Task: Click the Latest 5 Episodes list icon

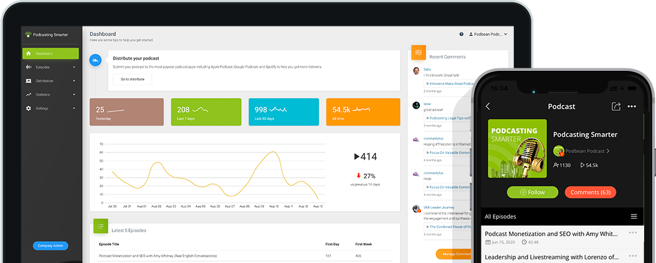Action: pos(100,227)
